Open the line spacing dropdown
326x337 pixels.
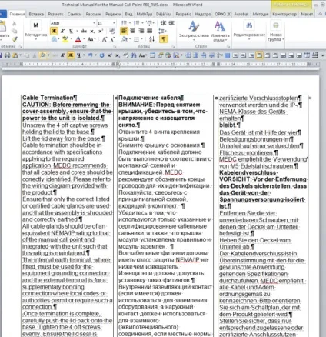coord(162,31)
